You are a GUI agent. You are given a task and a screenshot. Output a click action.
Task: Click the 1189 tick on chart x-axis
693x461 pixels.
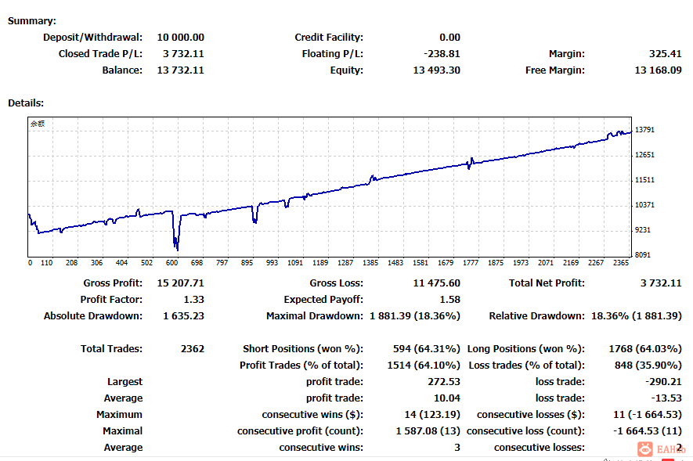pos(320,263)
